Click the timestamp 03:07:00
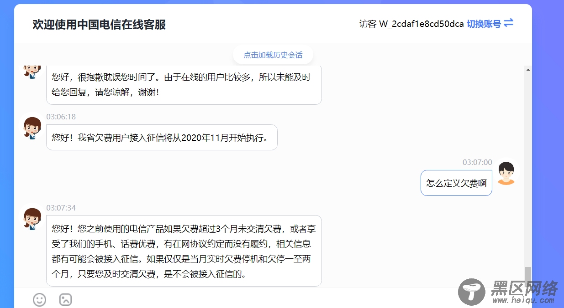The height and width of the screenshot is (308, 564). (477, 162)
